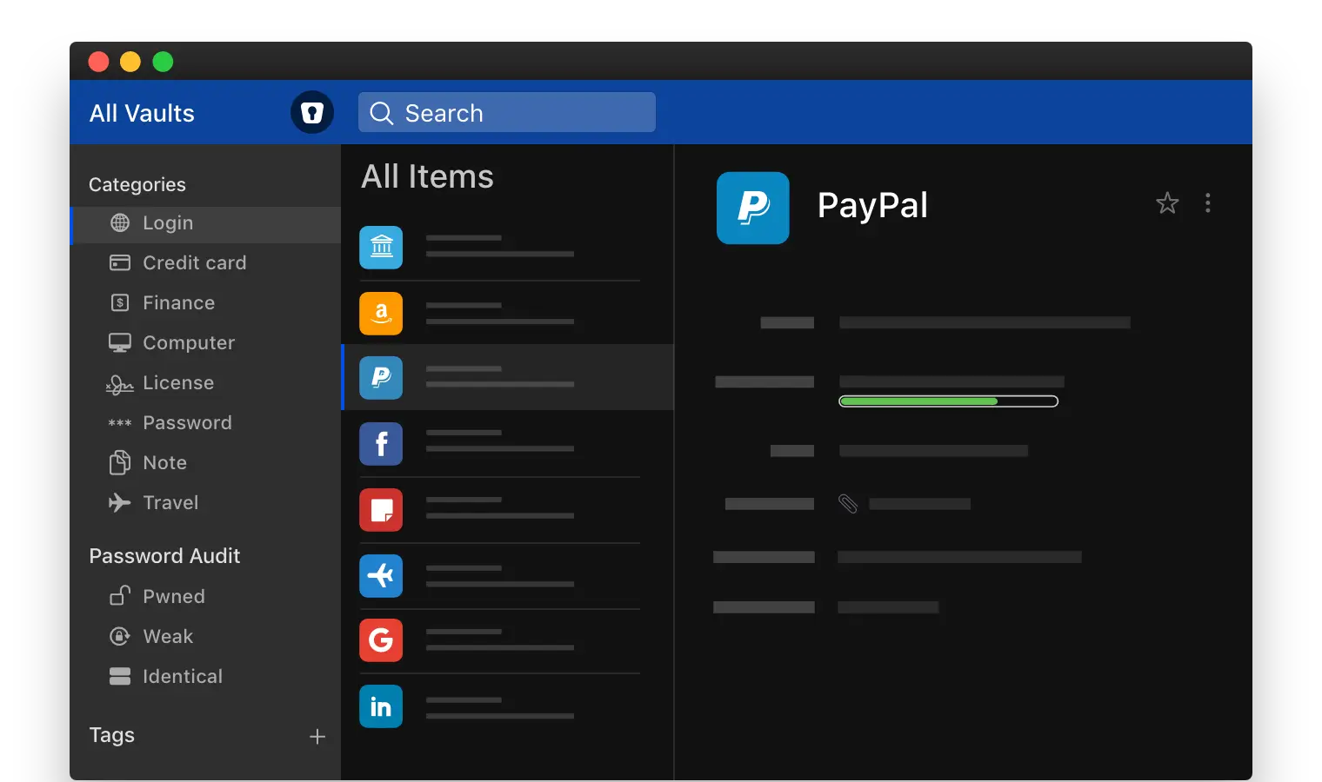Open the Travel category
1322x782 pixels.
171,502
